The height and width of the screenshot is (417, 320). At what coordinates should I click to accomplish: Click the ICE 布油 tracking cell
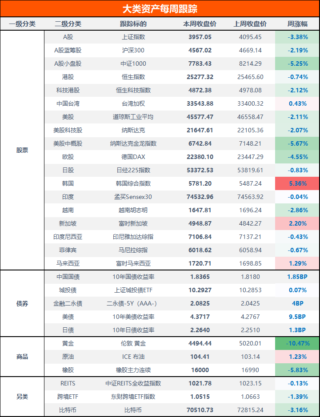[133, 357]
